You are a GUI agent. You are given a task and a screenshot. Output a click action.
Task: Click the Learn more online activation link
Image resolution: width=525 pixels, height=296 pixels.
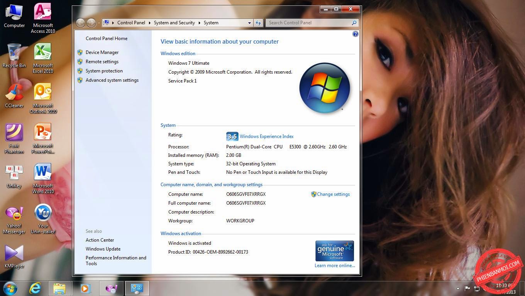coord(334,265)
